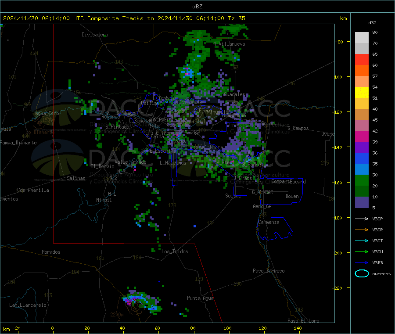Select the slate purple 10 dBZ swatch
This screenshot has height=334, width=395.
[x=362, y=202]
